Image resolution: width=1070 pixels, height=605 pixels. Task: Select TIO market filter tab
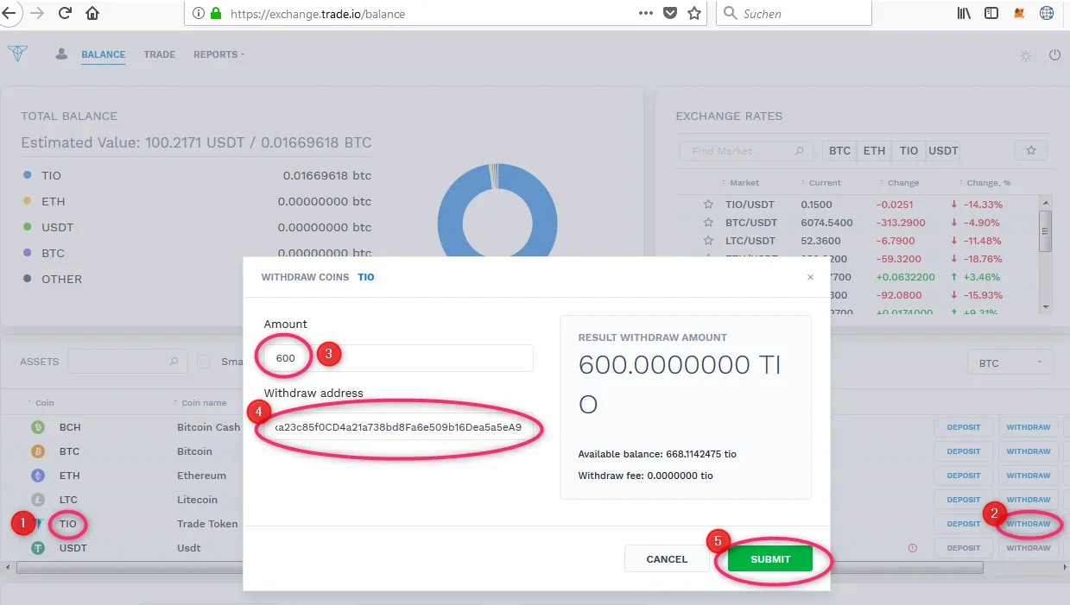[x=909, y=150]
